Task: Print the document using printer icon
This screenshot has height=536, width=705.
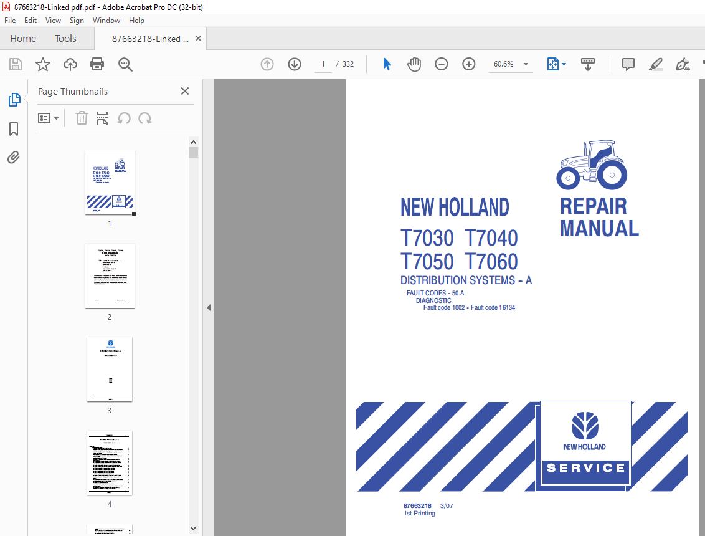Action: [97, 64]
